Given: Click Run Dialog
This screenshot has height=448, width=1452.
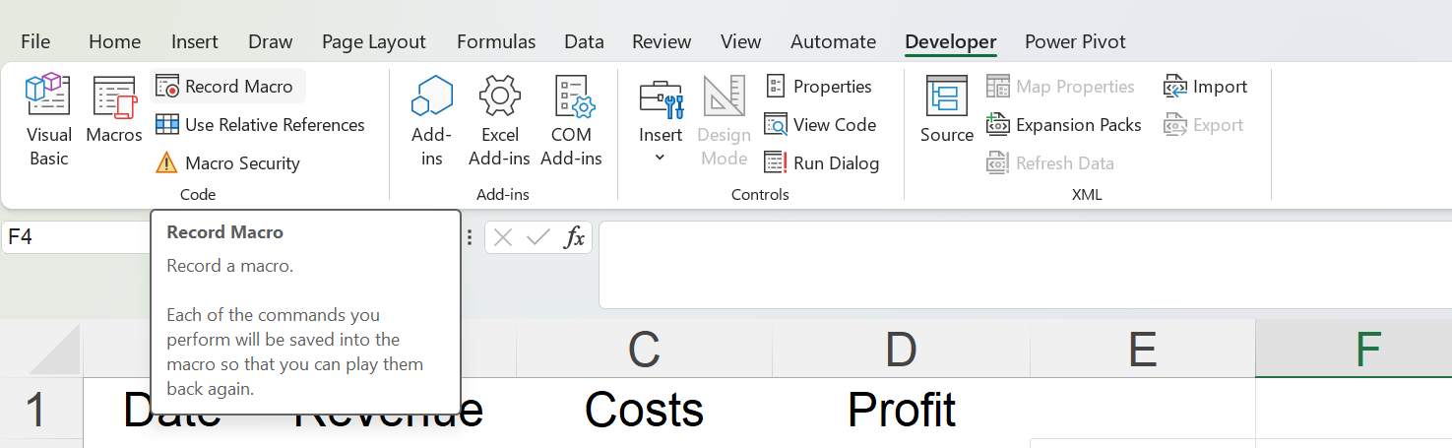Looking at the screenshot, I should tap(822, 163).
